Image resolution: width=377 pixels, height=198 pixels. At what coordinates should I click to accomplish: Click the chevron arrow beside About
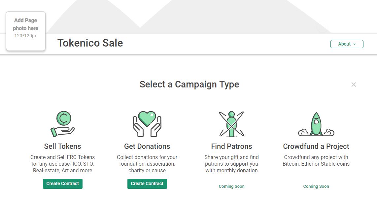355,44
